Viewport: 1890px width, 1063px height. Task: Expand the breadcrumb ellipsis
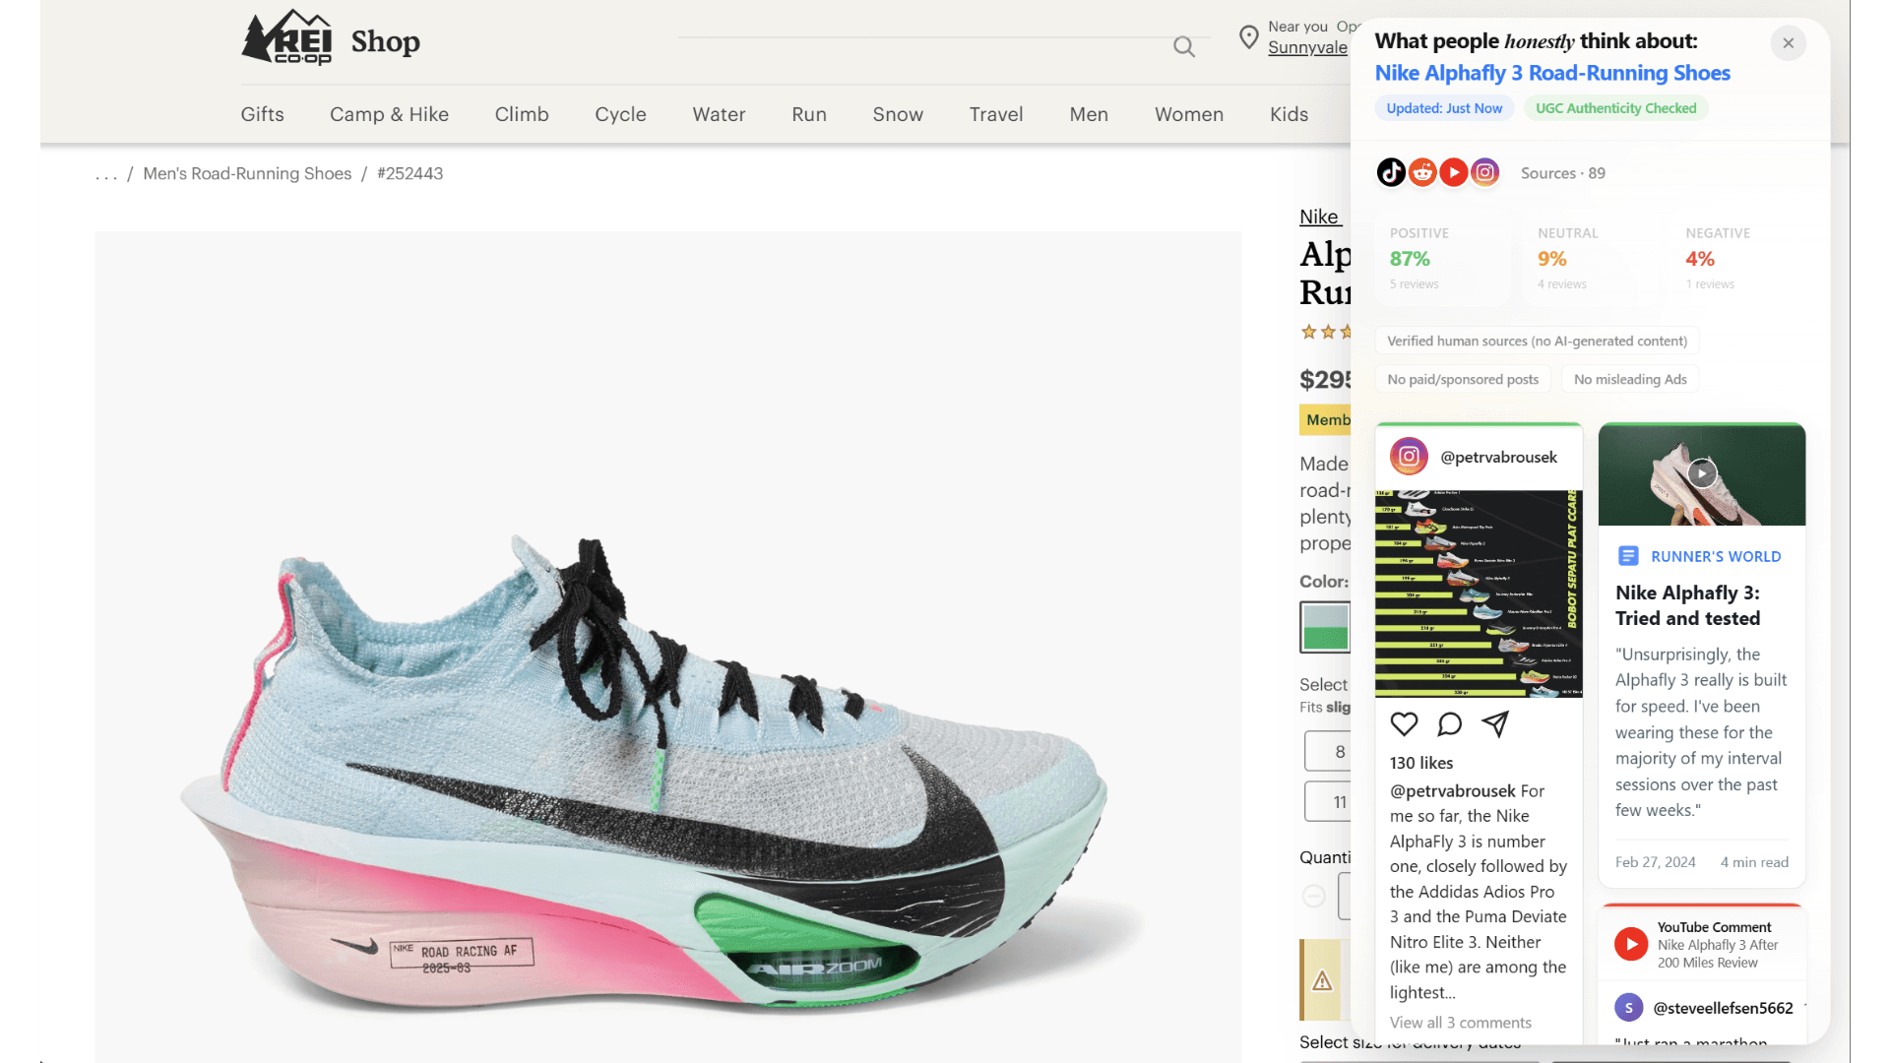(106, 174)
